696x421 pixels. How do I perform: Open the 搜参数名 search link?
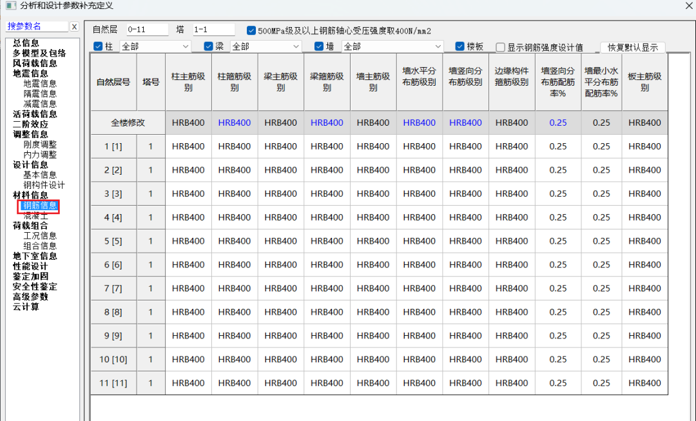(x=23, y=26)
